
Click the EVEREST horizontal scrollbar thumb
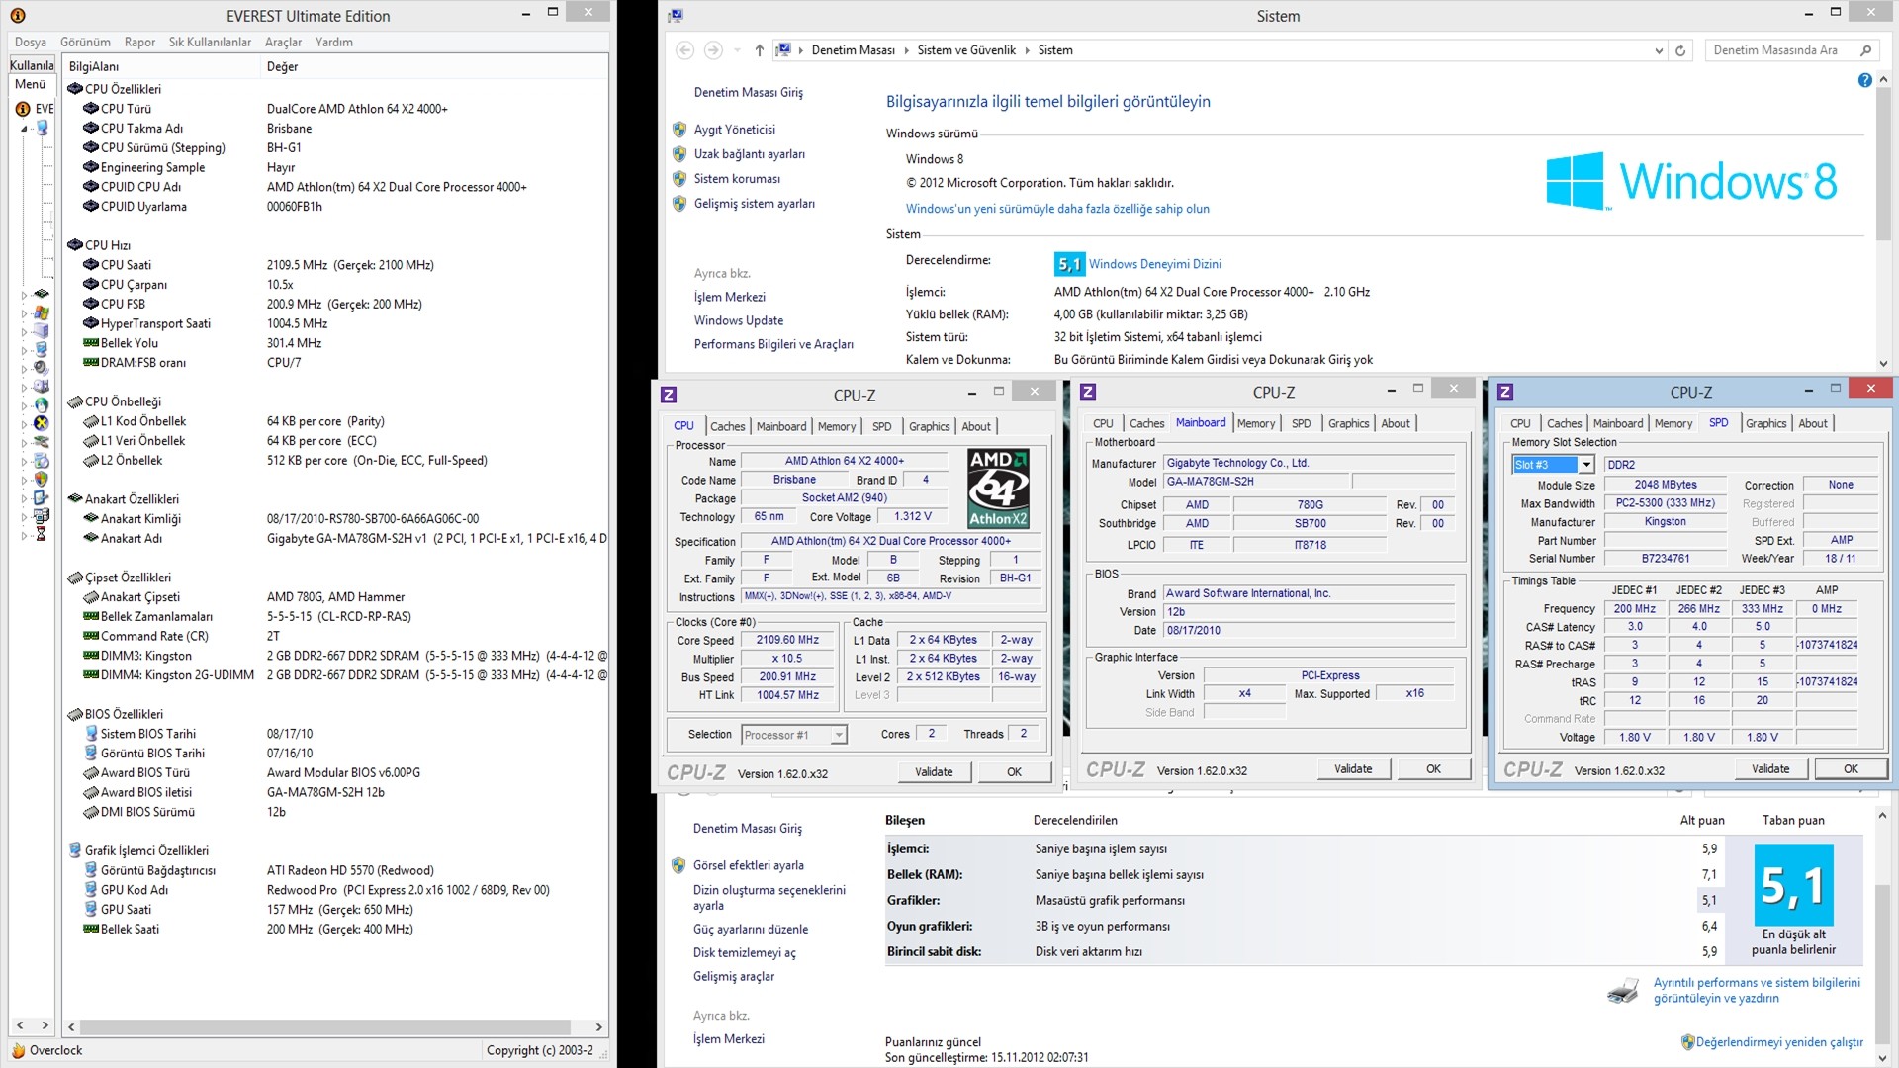tap(325, 1027)
